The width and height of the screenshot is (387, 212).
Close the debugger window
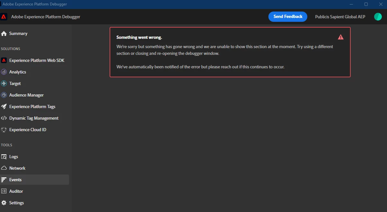point(381,4)
